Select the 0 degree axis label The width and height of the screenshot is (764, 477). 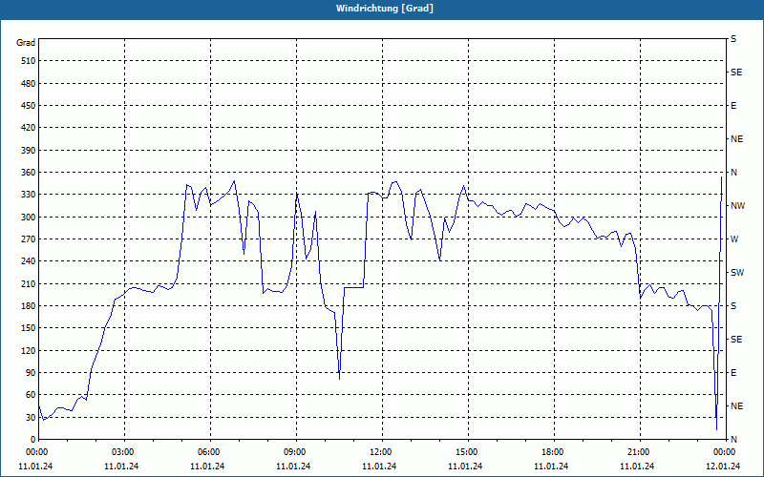(x=32, y=440)
